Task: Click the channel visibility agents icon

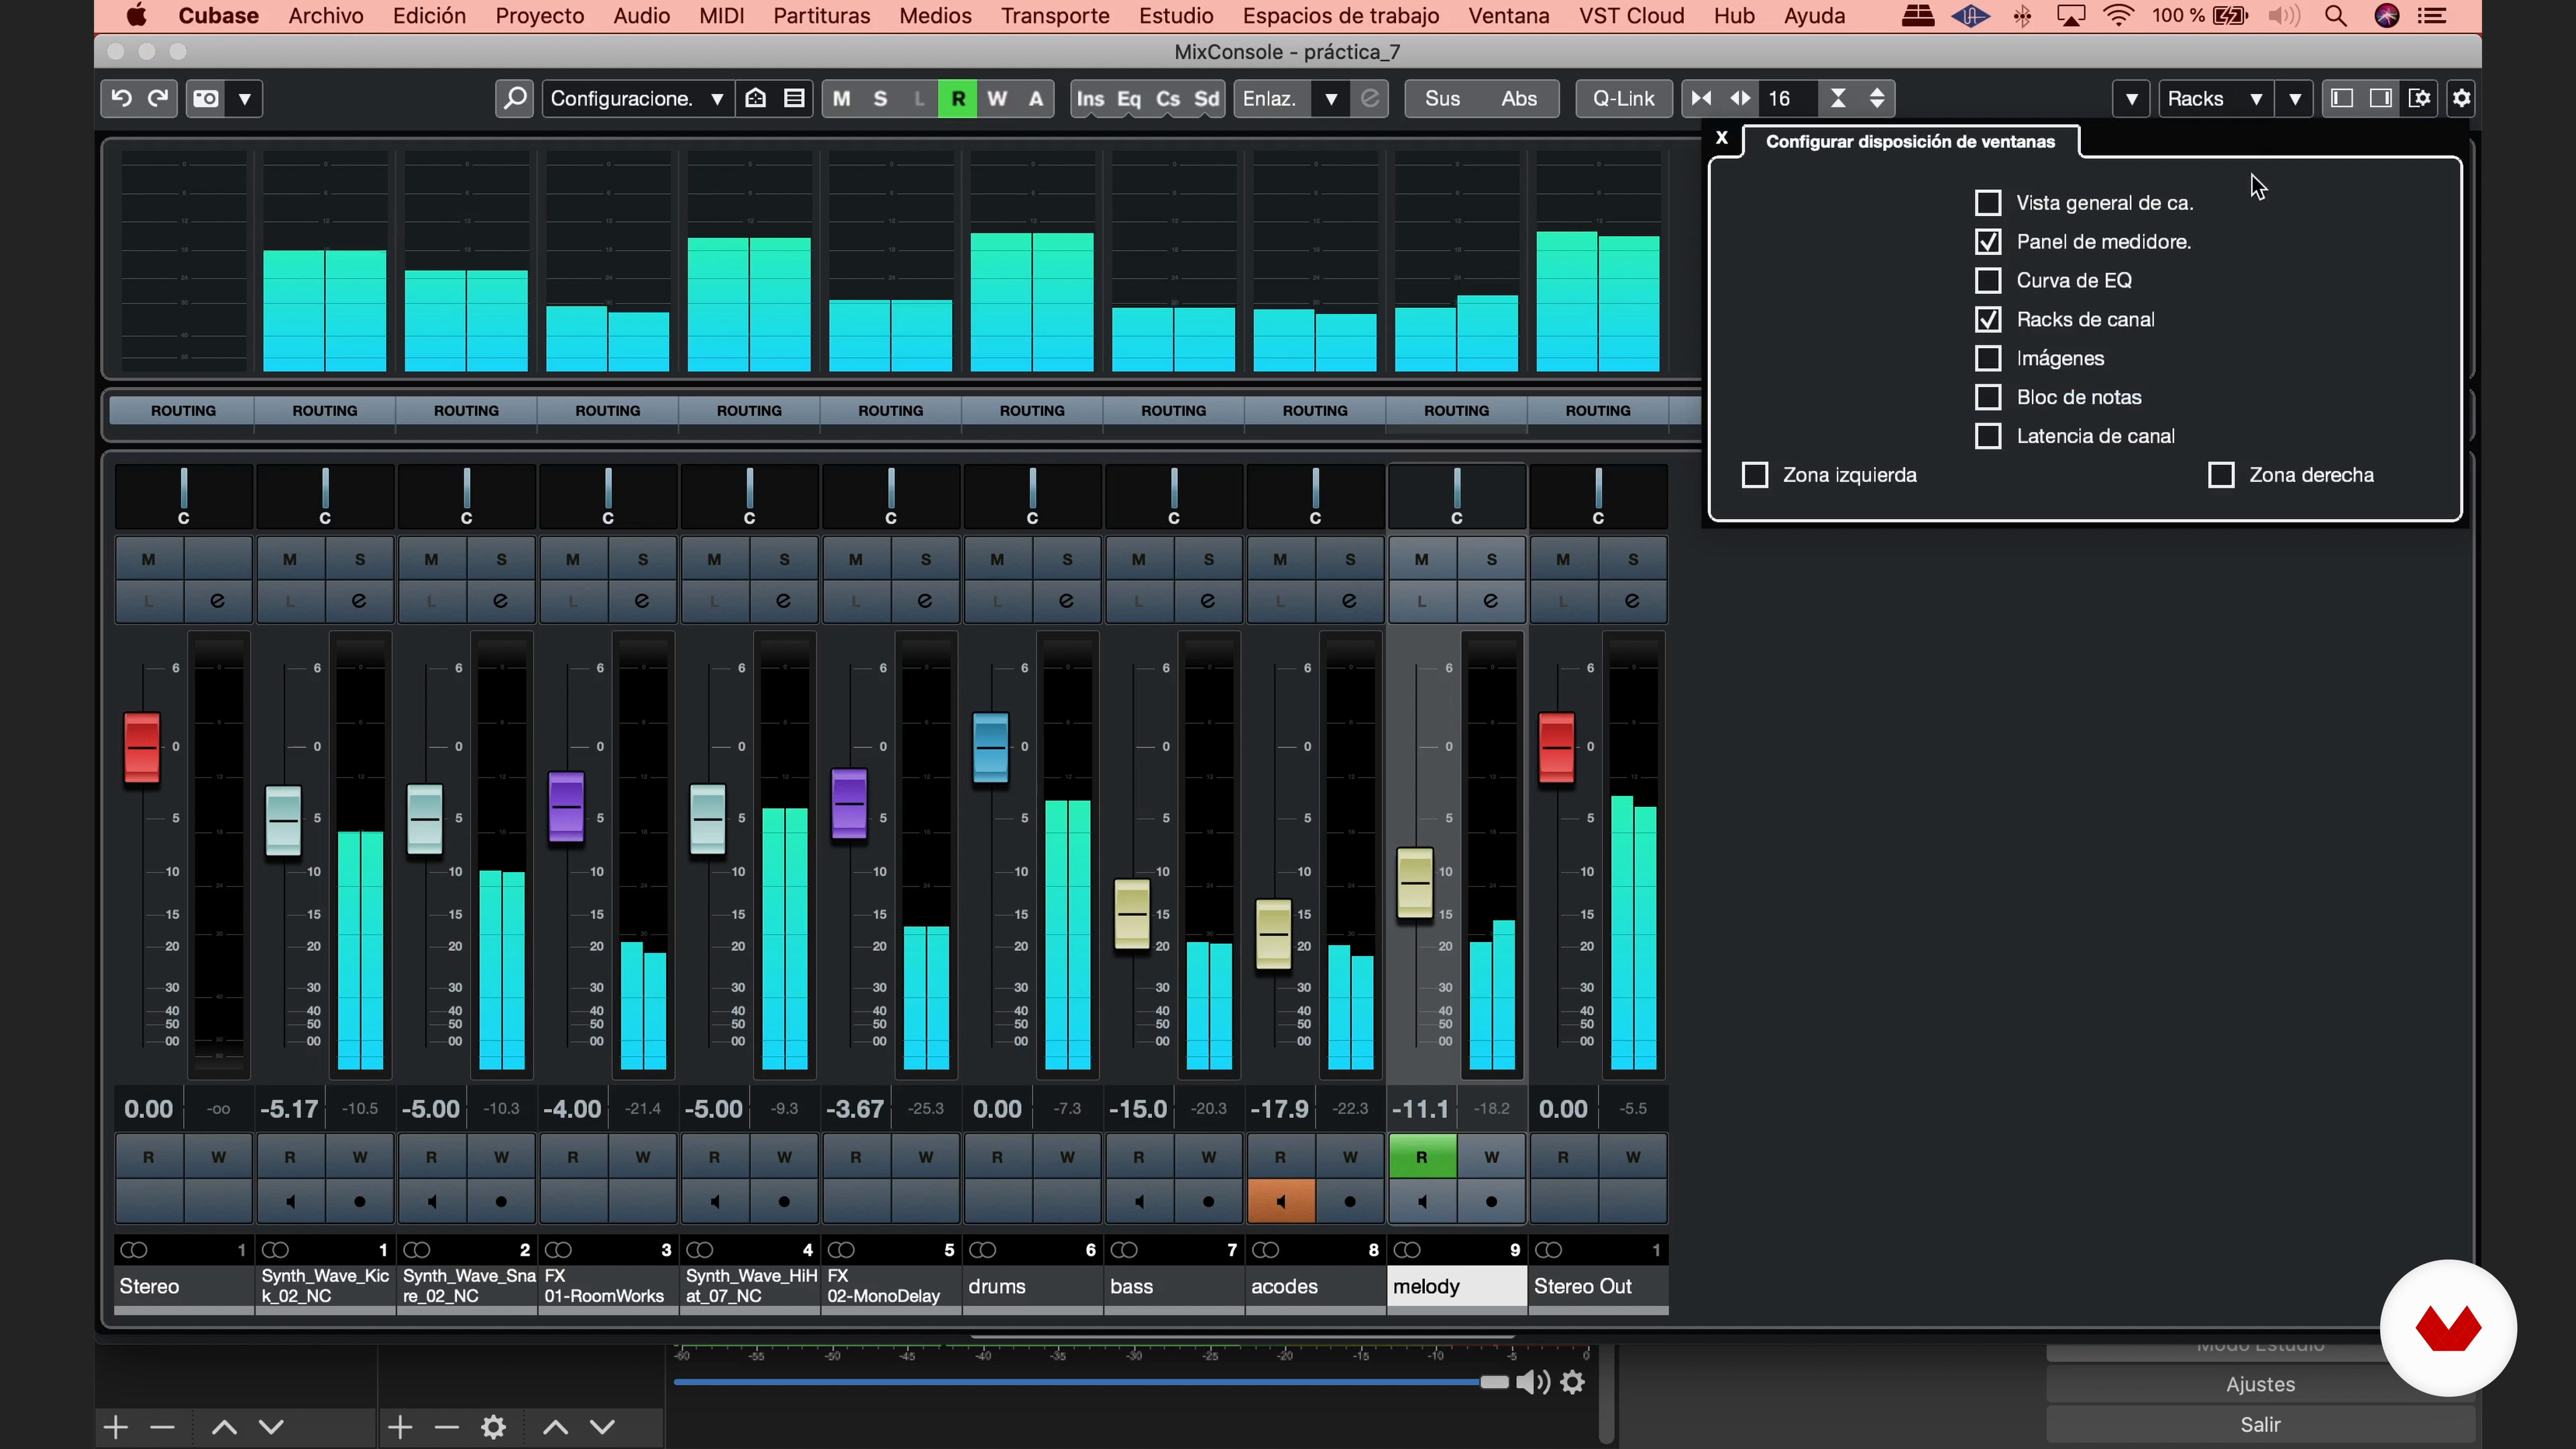Action: click(x=756, y=98)
